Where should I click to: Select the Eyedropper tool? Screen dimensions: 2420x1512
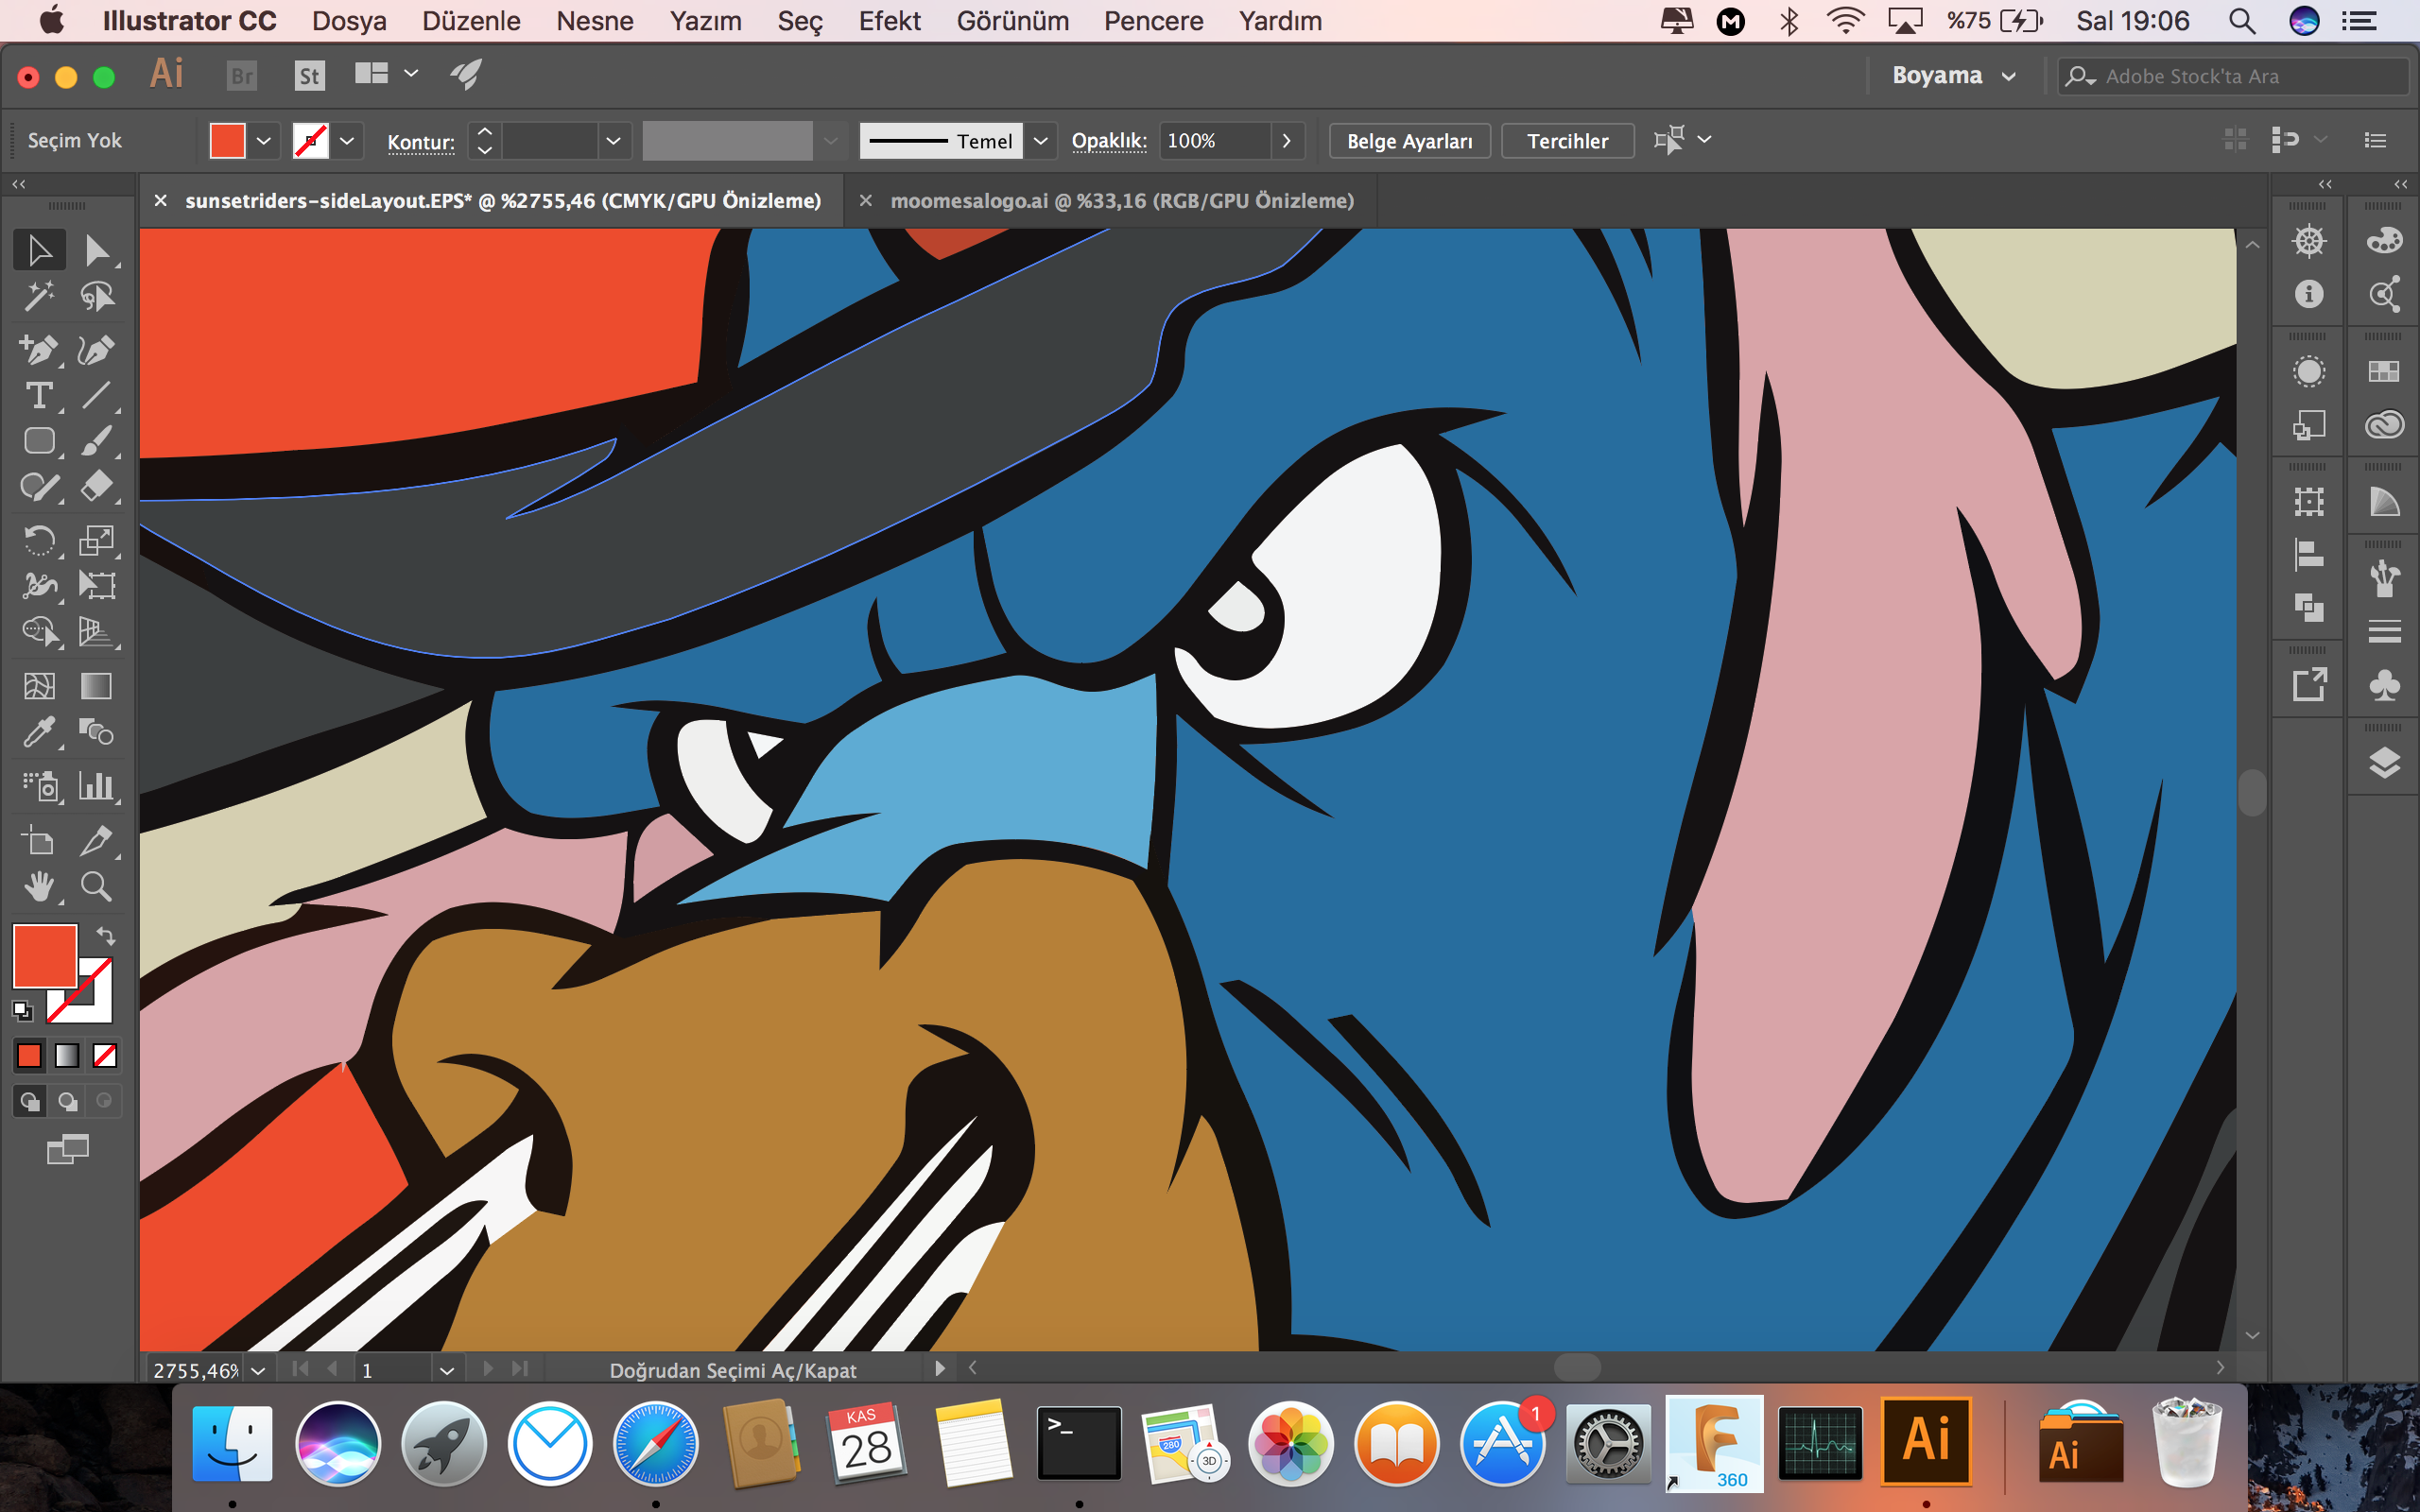pos(39,732)
